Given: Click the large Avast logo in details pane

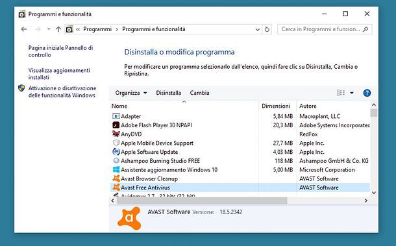Looking at the screenshot, I should coord(129,218).
